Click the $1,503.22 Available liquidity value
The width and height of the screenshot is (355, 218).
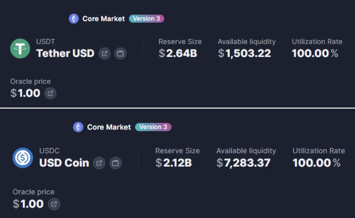244,53
